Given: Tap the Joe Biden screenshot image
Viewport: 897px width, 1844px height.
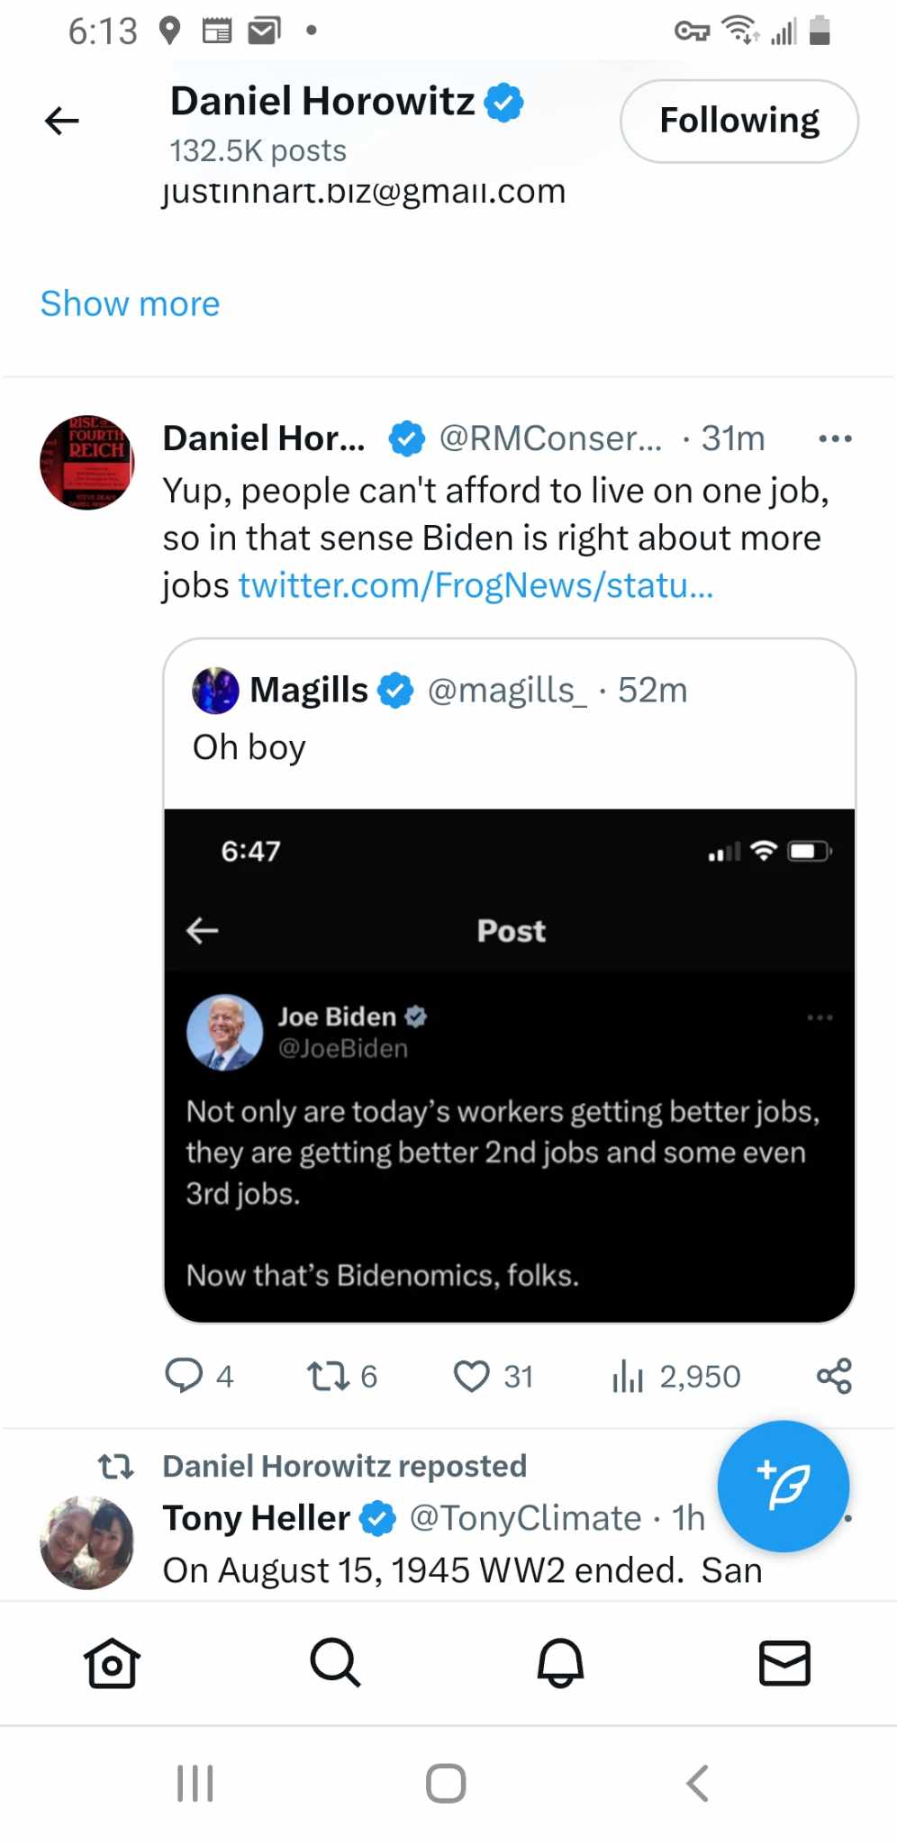Looking at the screenshot, I should coord(509,1064).
